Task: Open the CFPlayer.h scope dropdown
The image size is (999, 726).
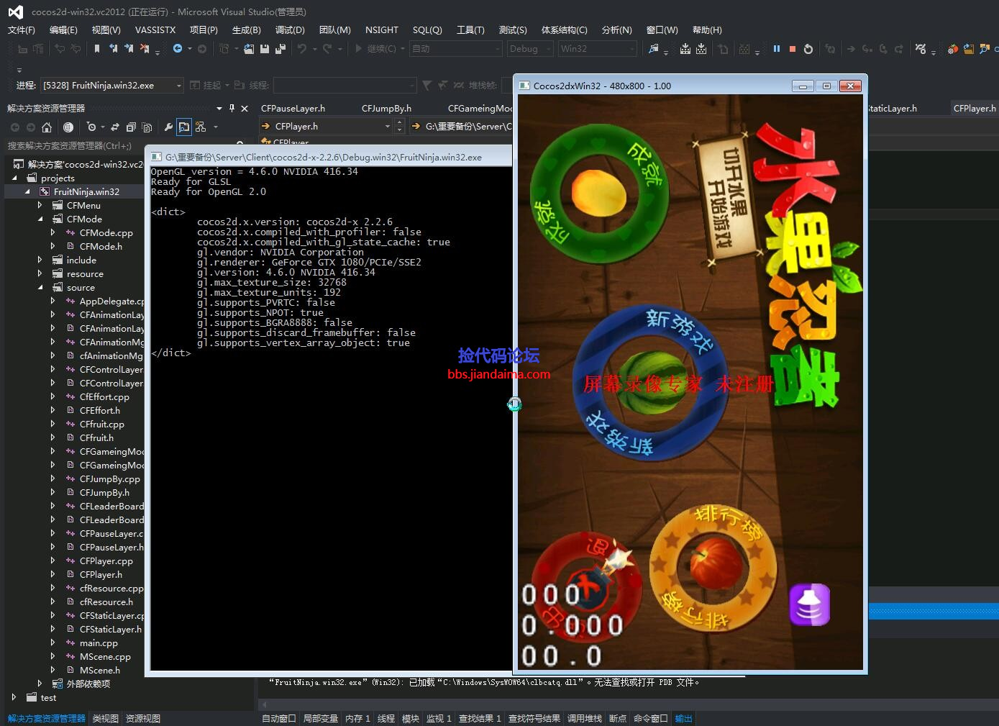Action: pyautogui.click(x=388, y=127)
